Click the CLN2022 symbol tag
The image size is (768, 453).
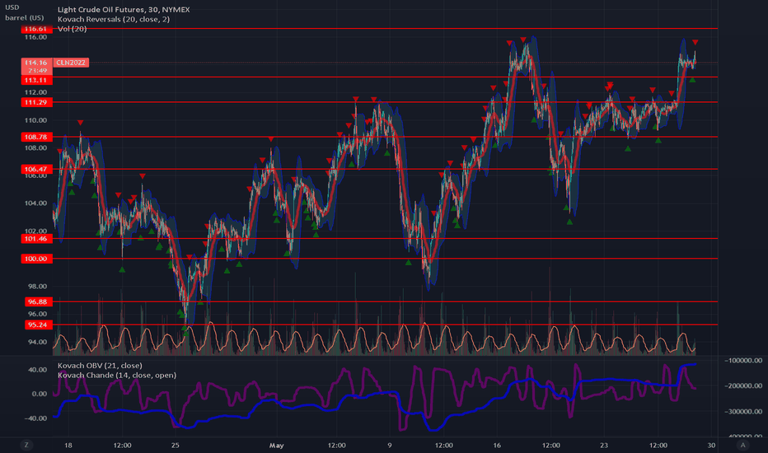coord(71,63)
